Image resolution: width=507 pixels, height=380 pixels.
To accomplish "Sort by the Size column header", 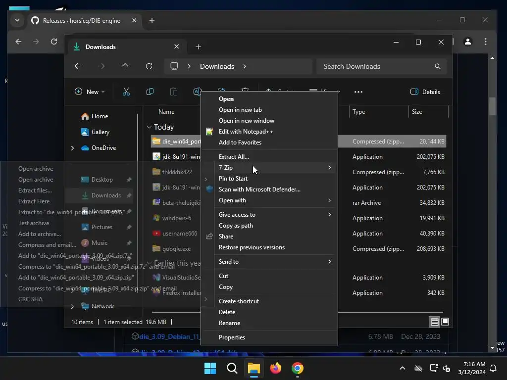I will click(x=417, y=112).
